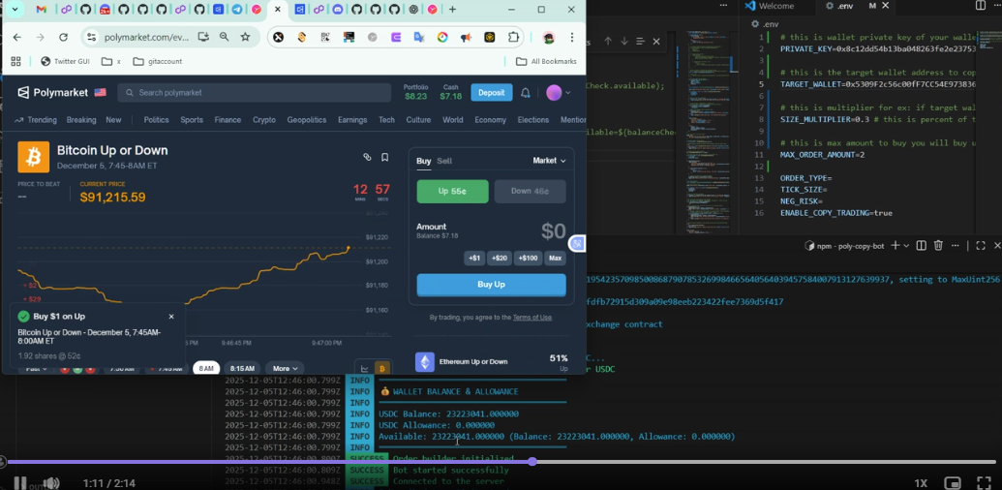The image size is (1002, 490).
Task: Add +$1 to the amount
Action: pos(474,259)
